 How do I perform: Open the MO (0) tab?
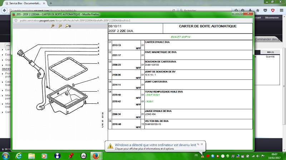pyautogui.click(x=271, y=52)
